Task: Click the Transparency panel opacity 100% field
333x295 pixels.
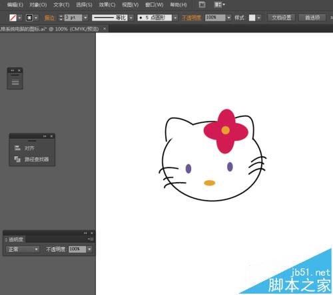Action: (77, 249)
